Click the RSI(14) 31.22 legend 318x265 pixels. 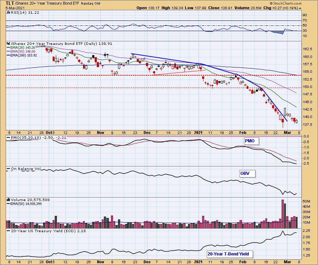tap(25, 12)
